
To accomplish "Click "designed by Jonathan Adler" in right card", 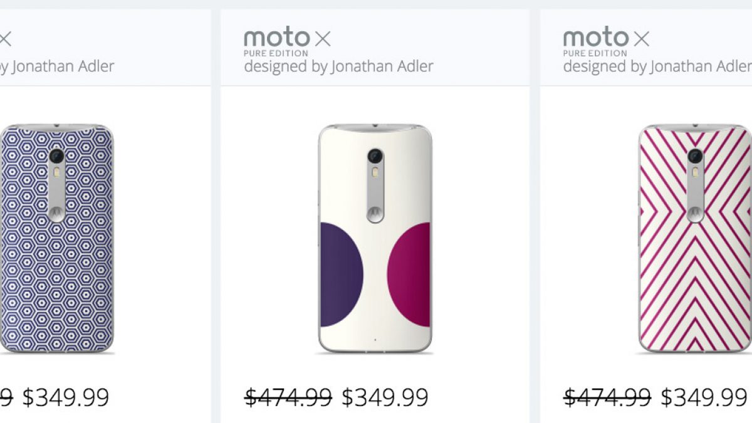I will point(657,66).
